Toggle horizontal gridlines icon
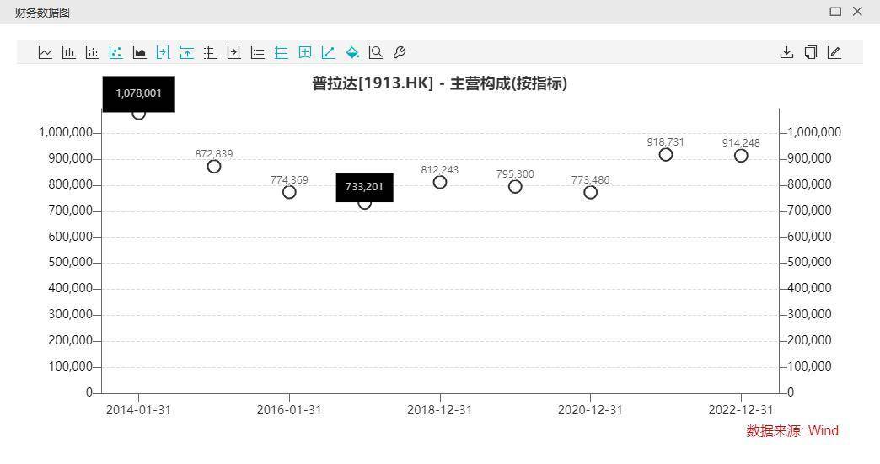 click(x=282, y=53)
